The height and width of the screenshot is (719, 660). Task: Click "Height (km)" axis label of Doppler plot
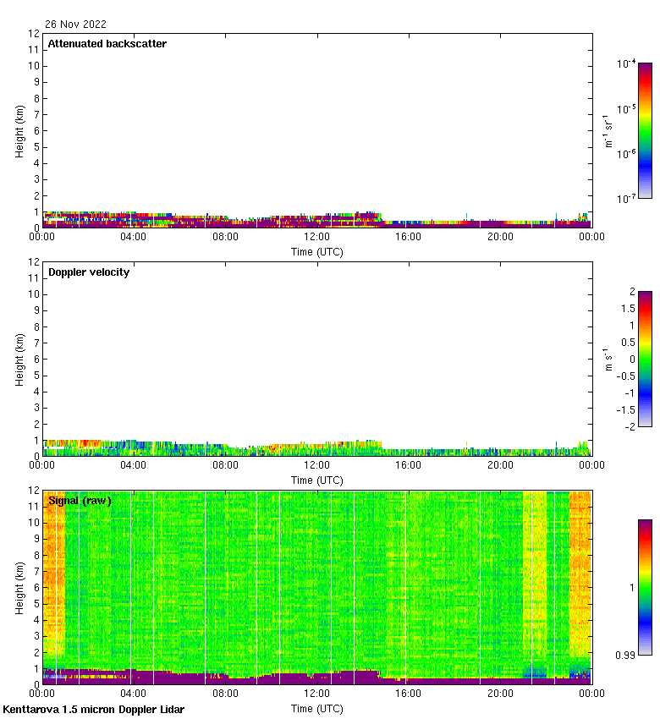tap(20, 359)
